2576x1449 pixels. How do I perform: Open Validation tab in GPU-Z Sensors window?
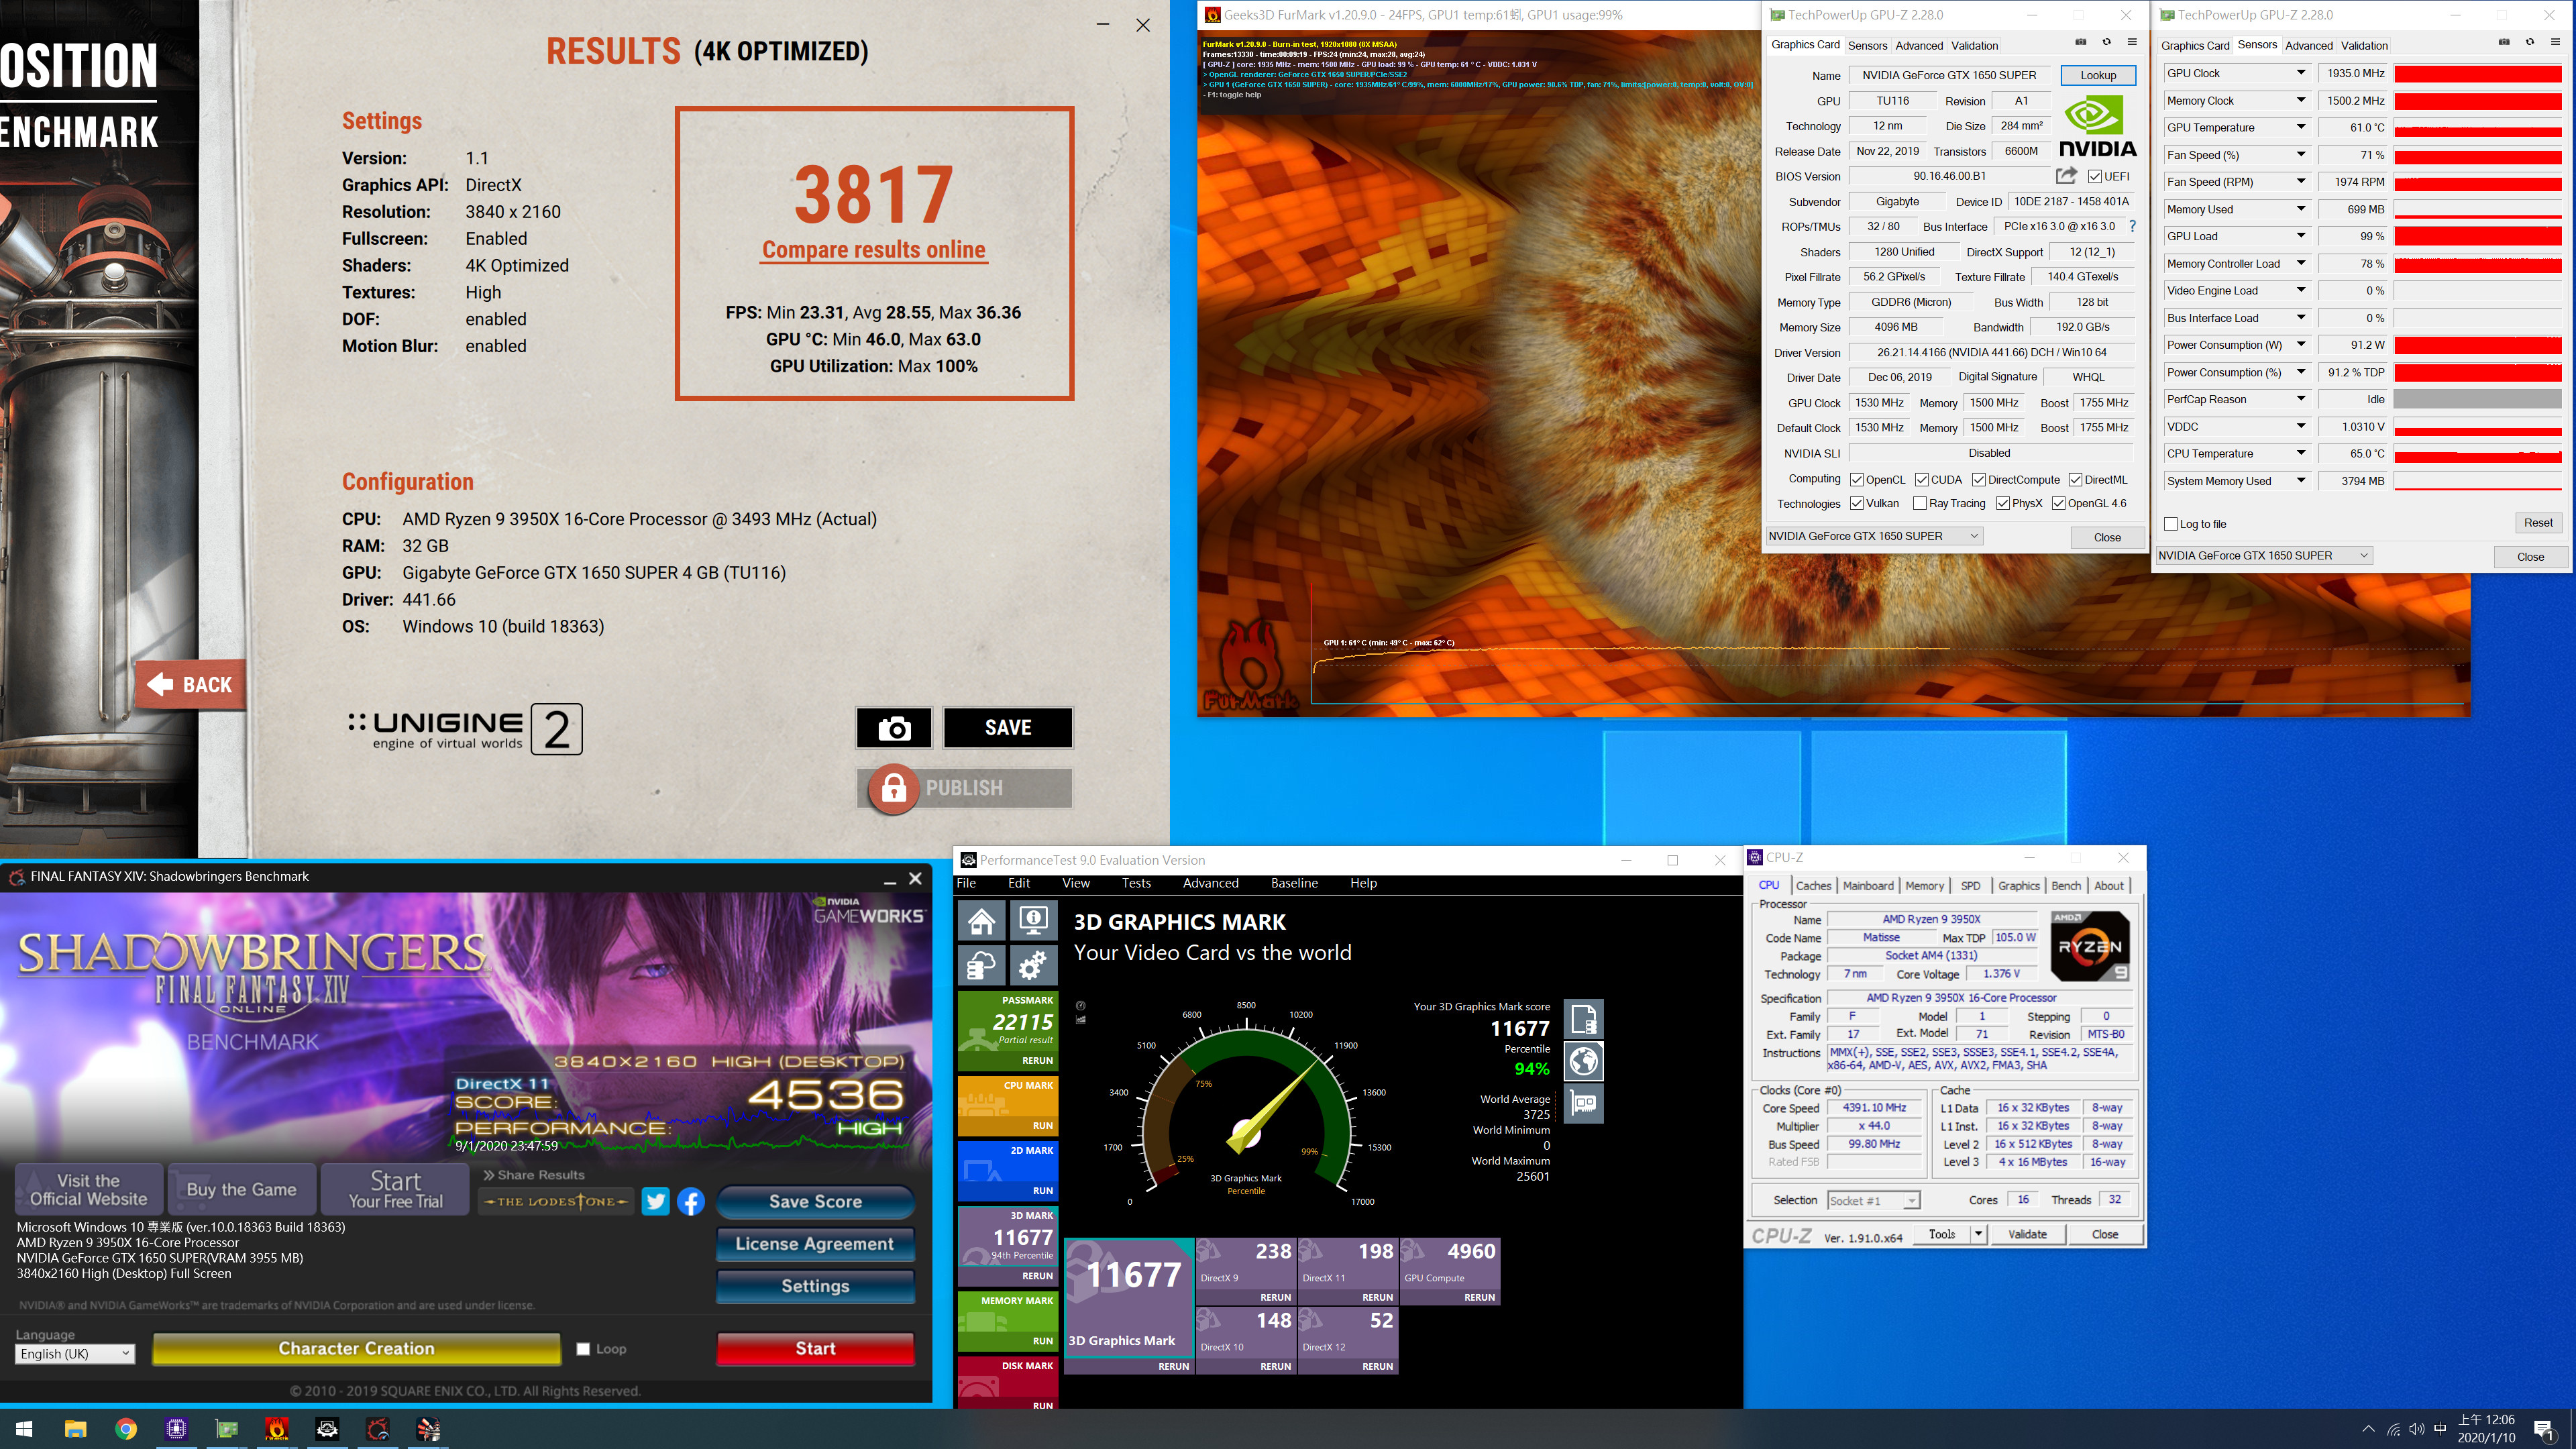point(2364,46)
